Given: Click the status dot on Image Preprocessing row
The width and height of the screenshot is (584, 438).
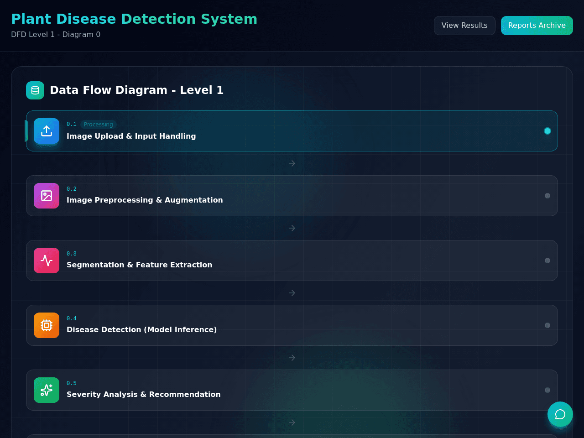Looking at the screenshot, I should pyautogui.click(x=547, y=196).
